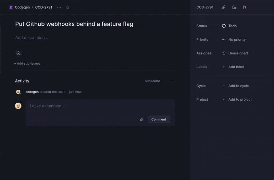Copy the git branch name icon

pos(245,7)
